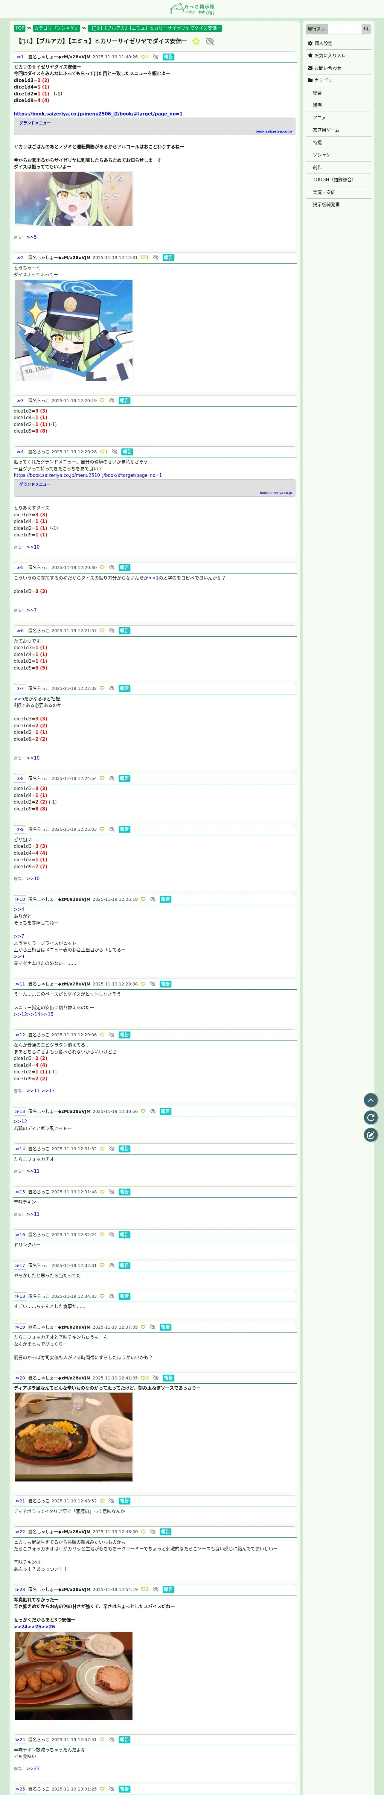The height and width of the screenshot is (1795, 384).
Task: Click the TOP breadcrumb
Action: (19, 28)
